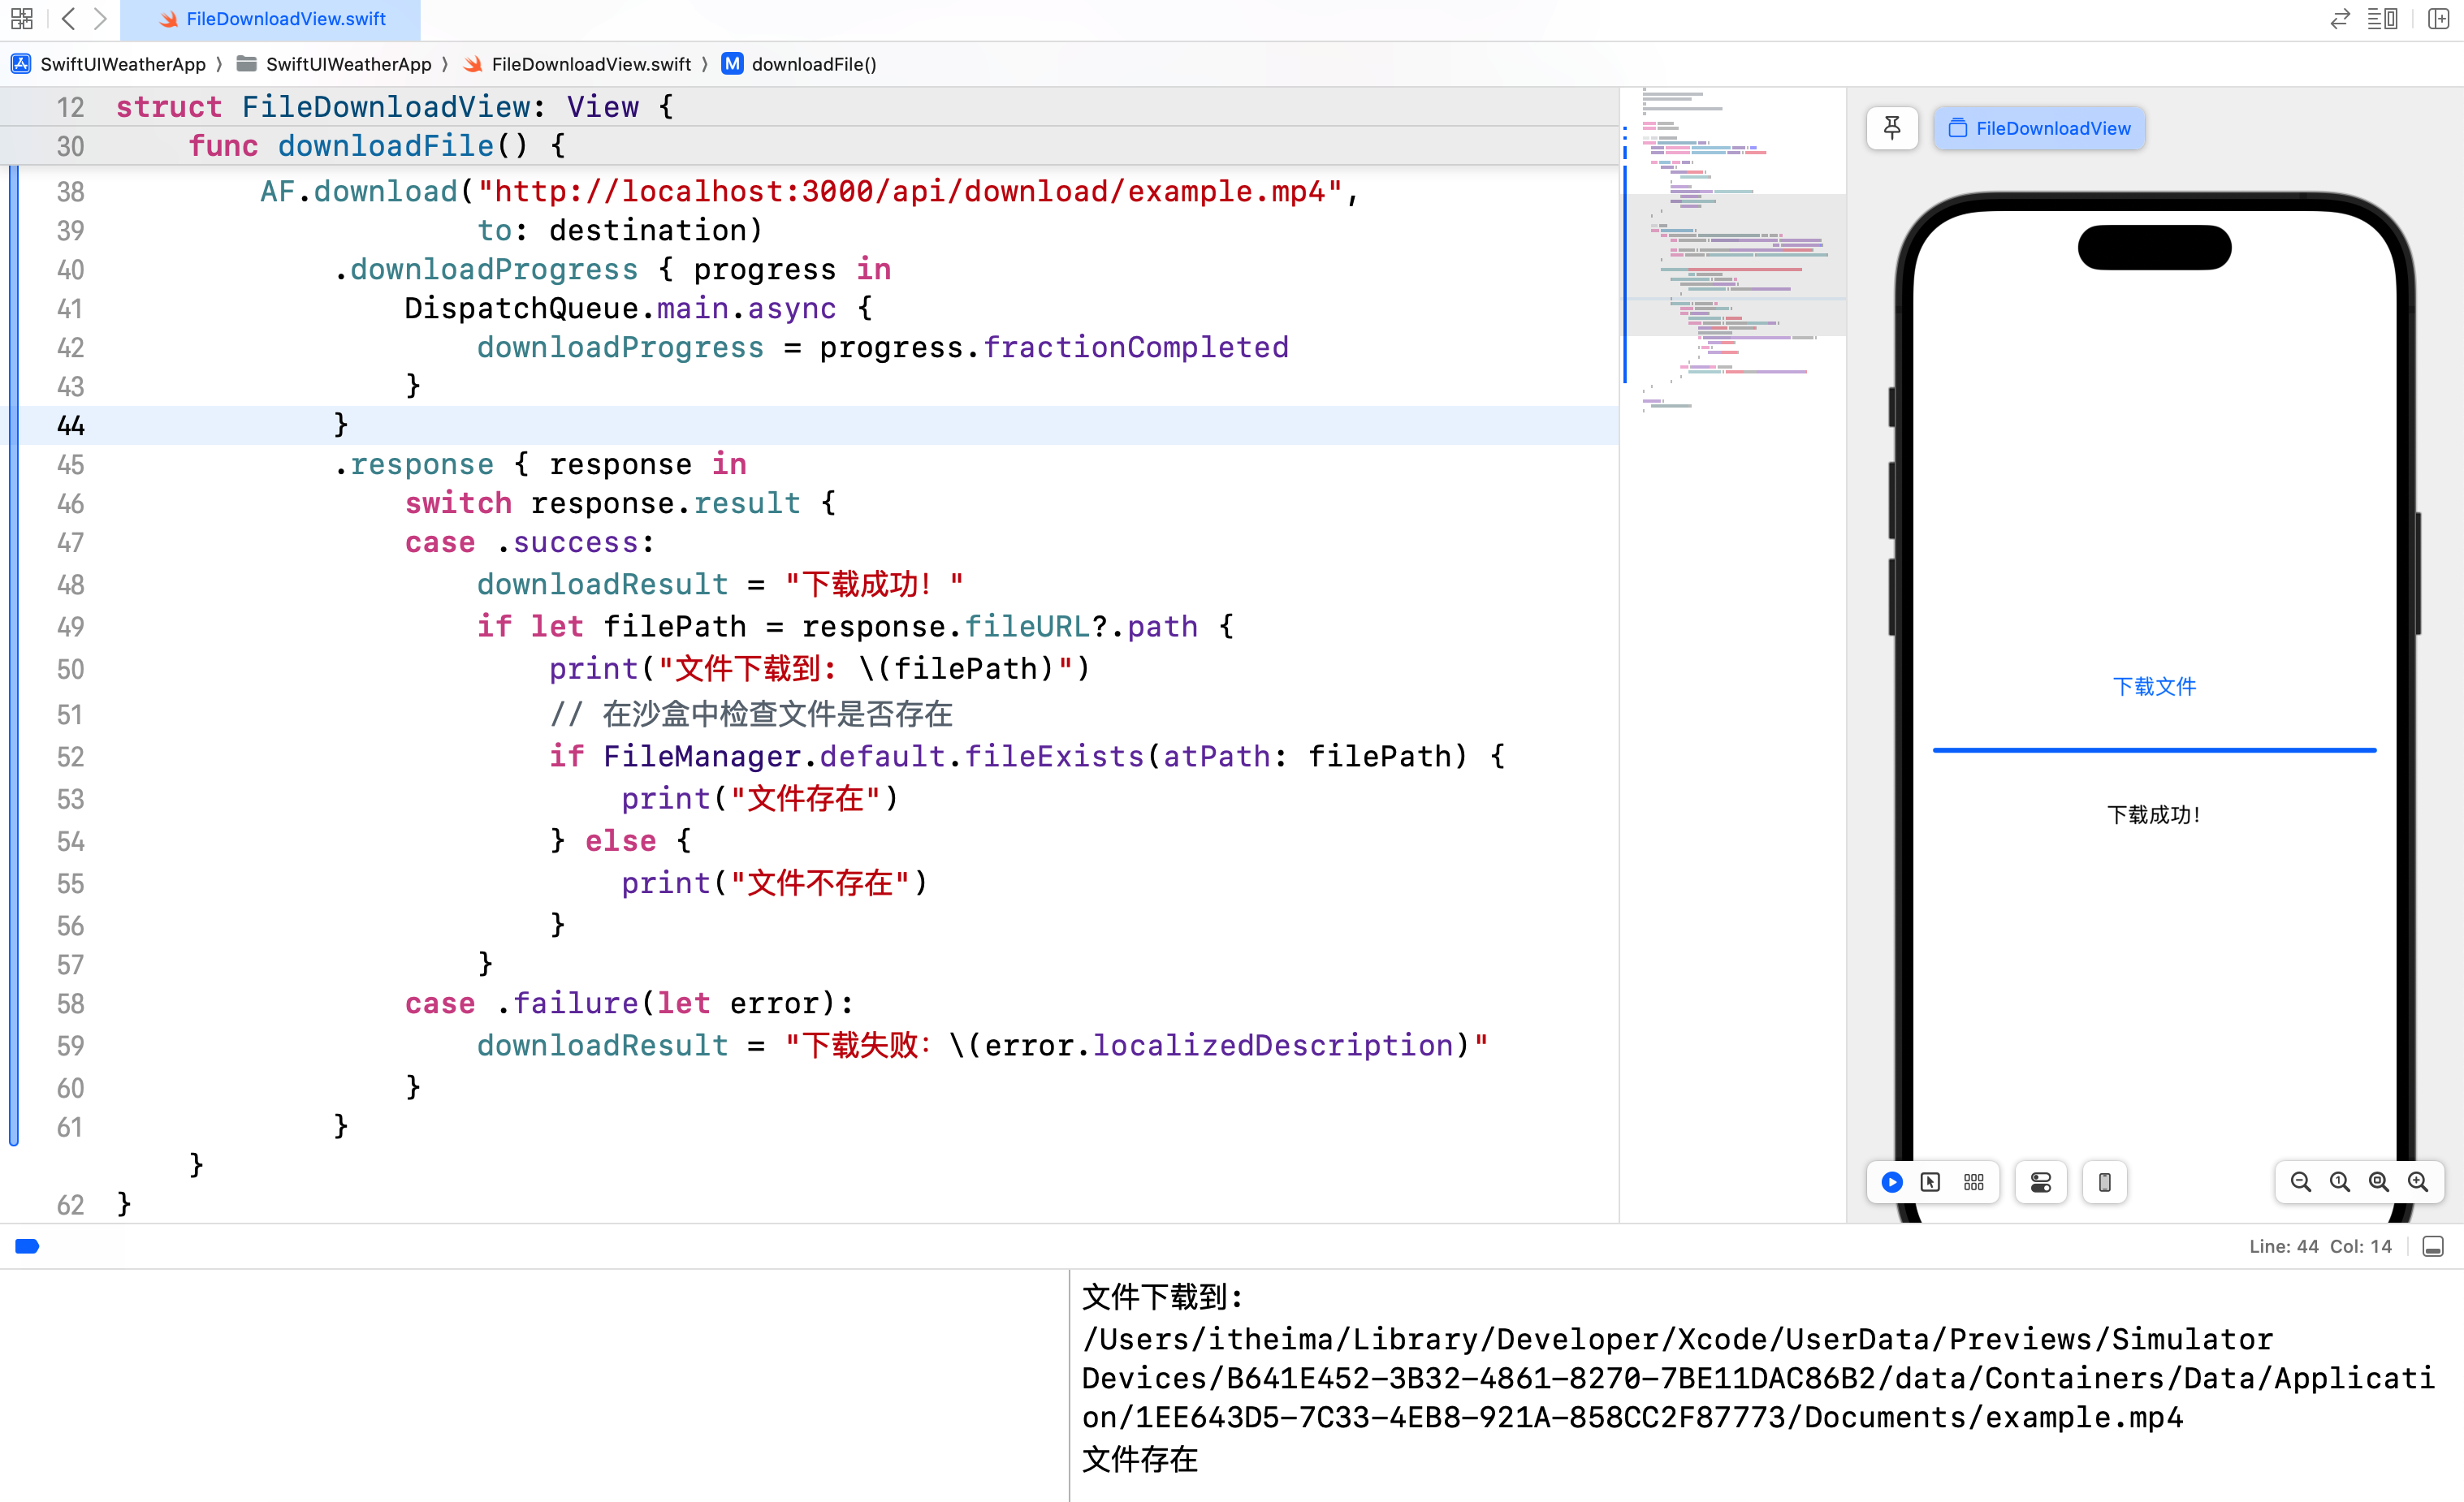2464x1502 pixels.
Task: Click the 下载成功! result label in the preview
Action: [x=2154, y=814]
